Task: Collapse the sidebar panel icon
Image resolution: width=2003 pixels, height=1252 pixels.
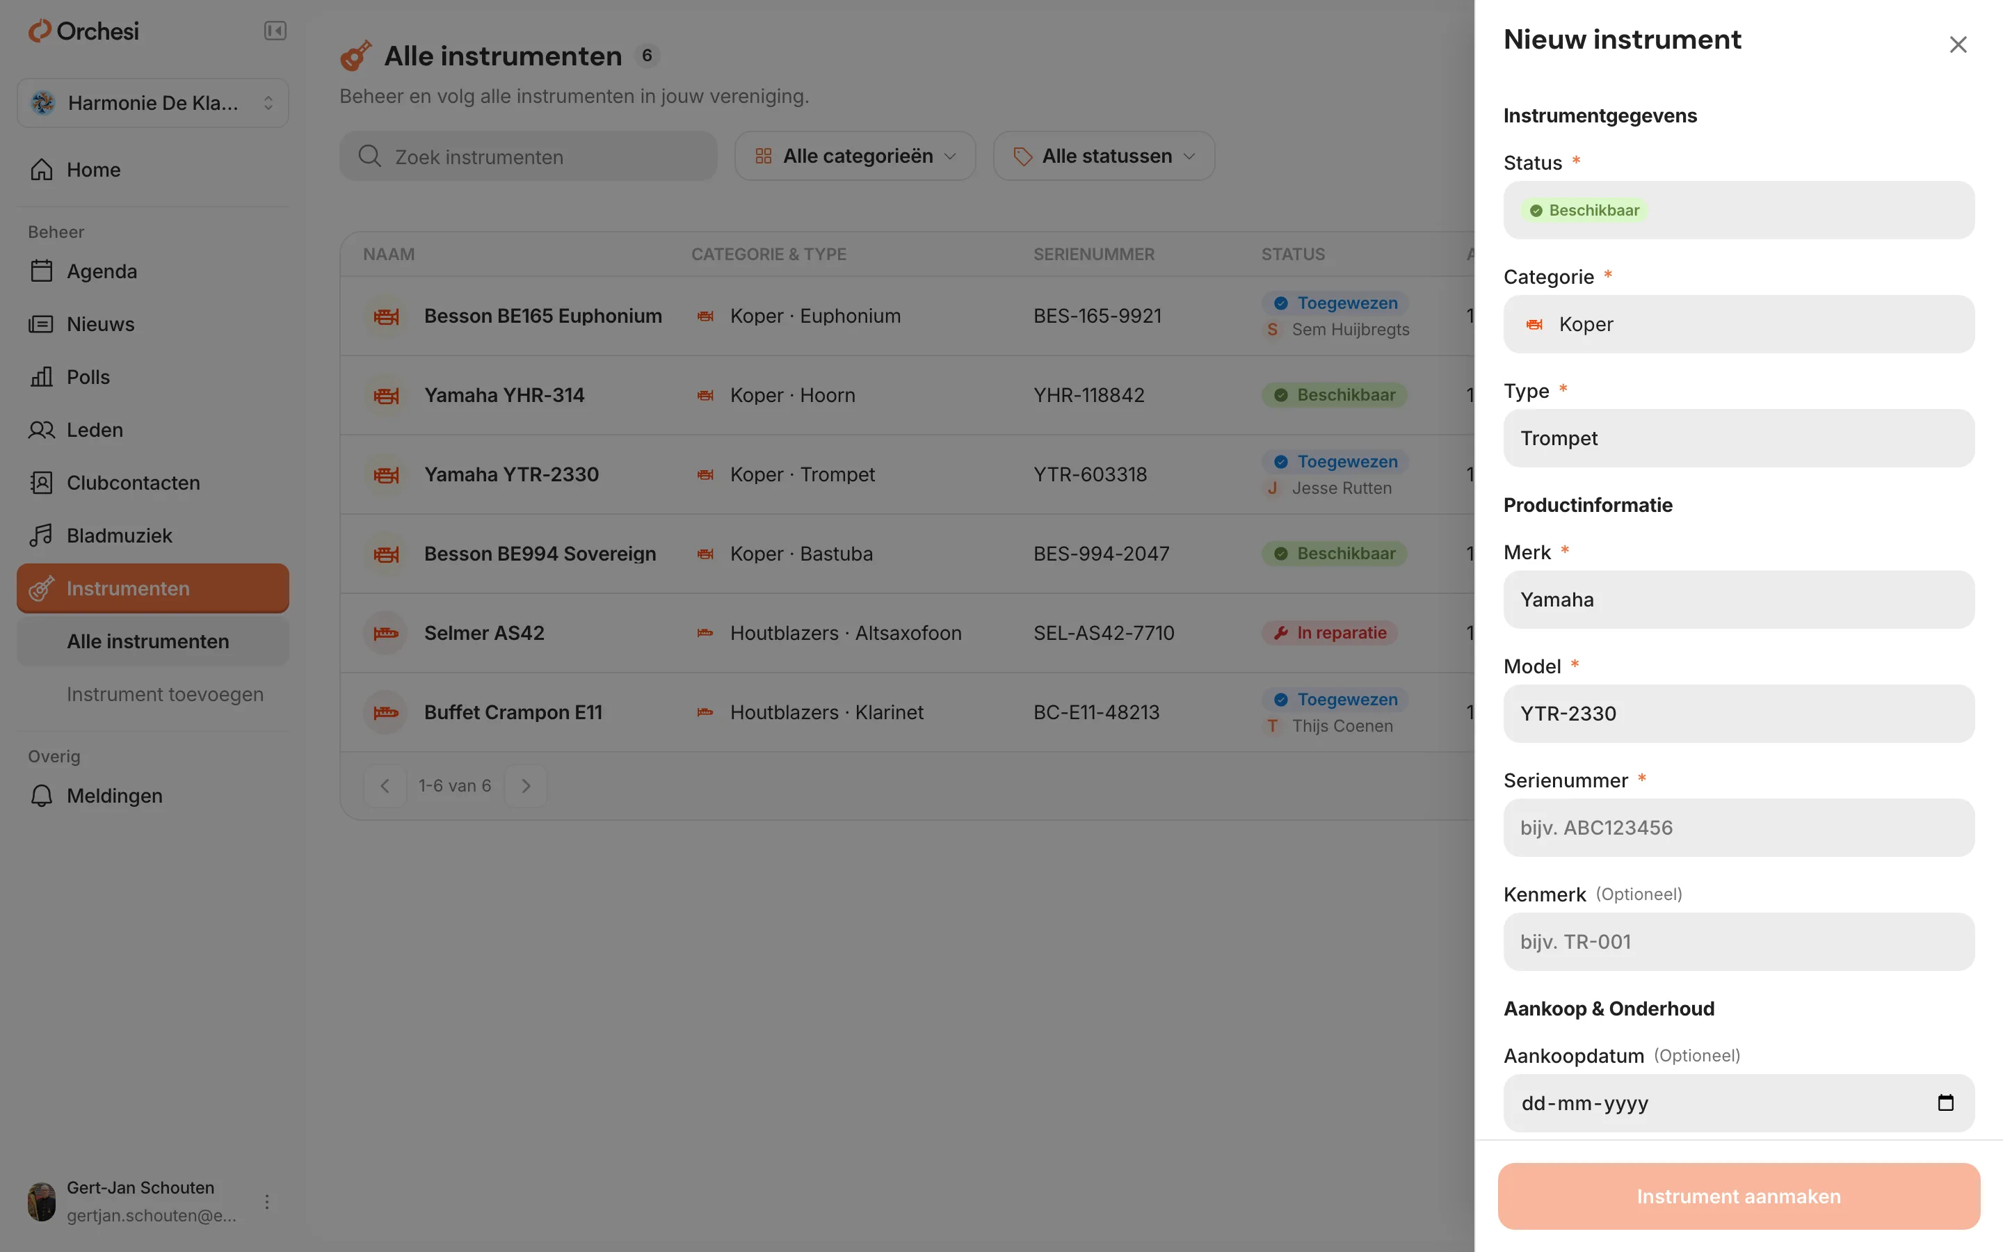Action: coord(275,31)
